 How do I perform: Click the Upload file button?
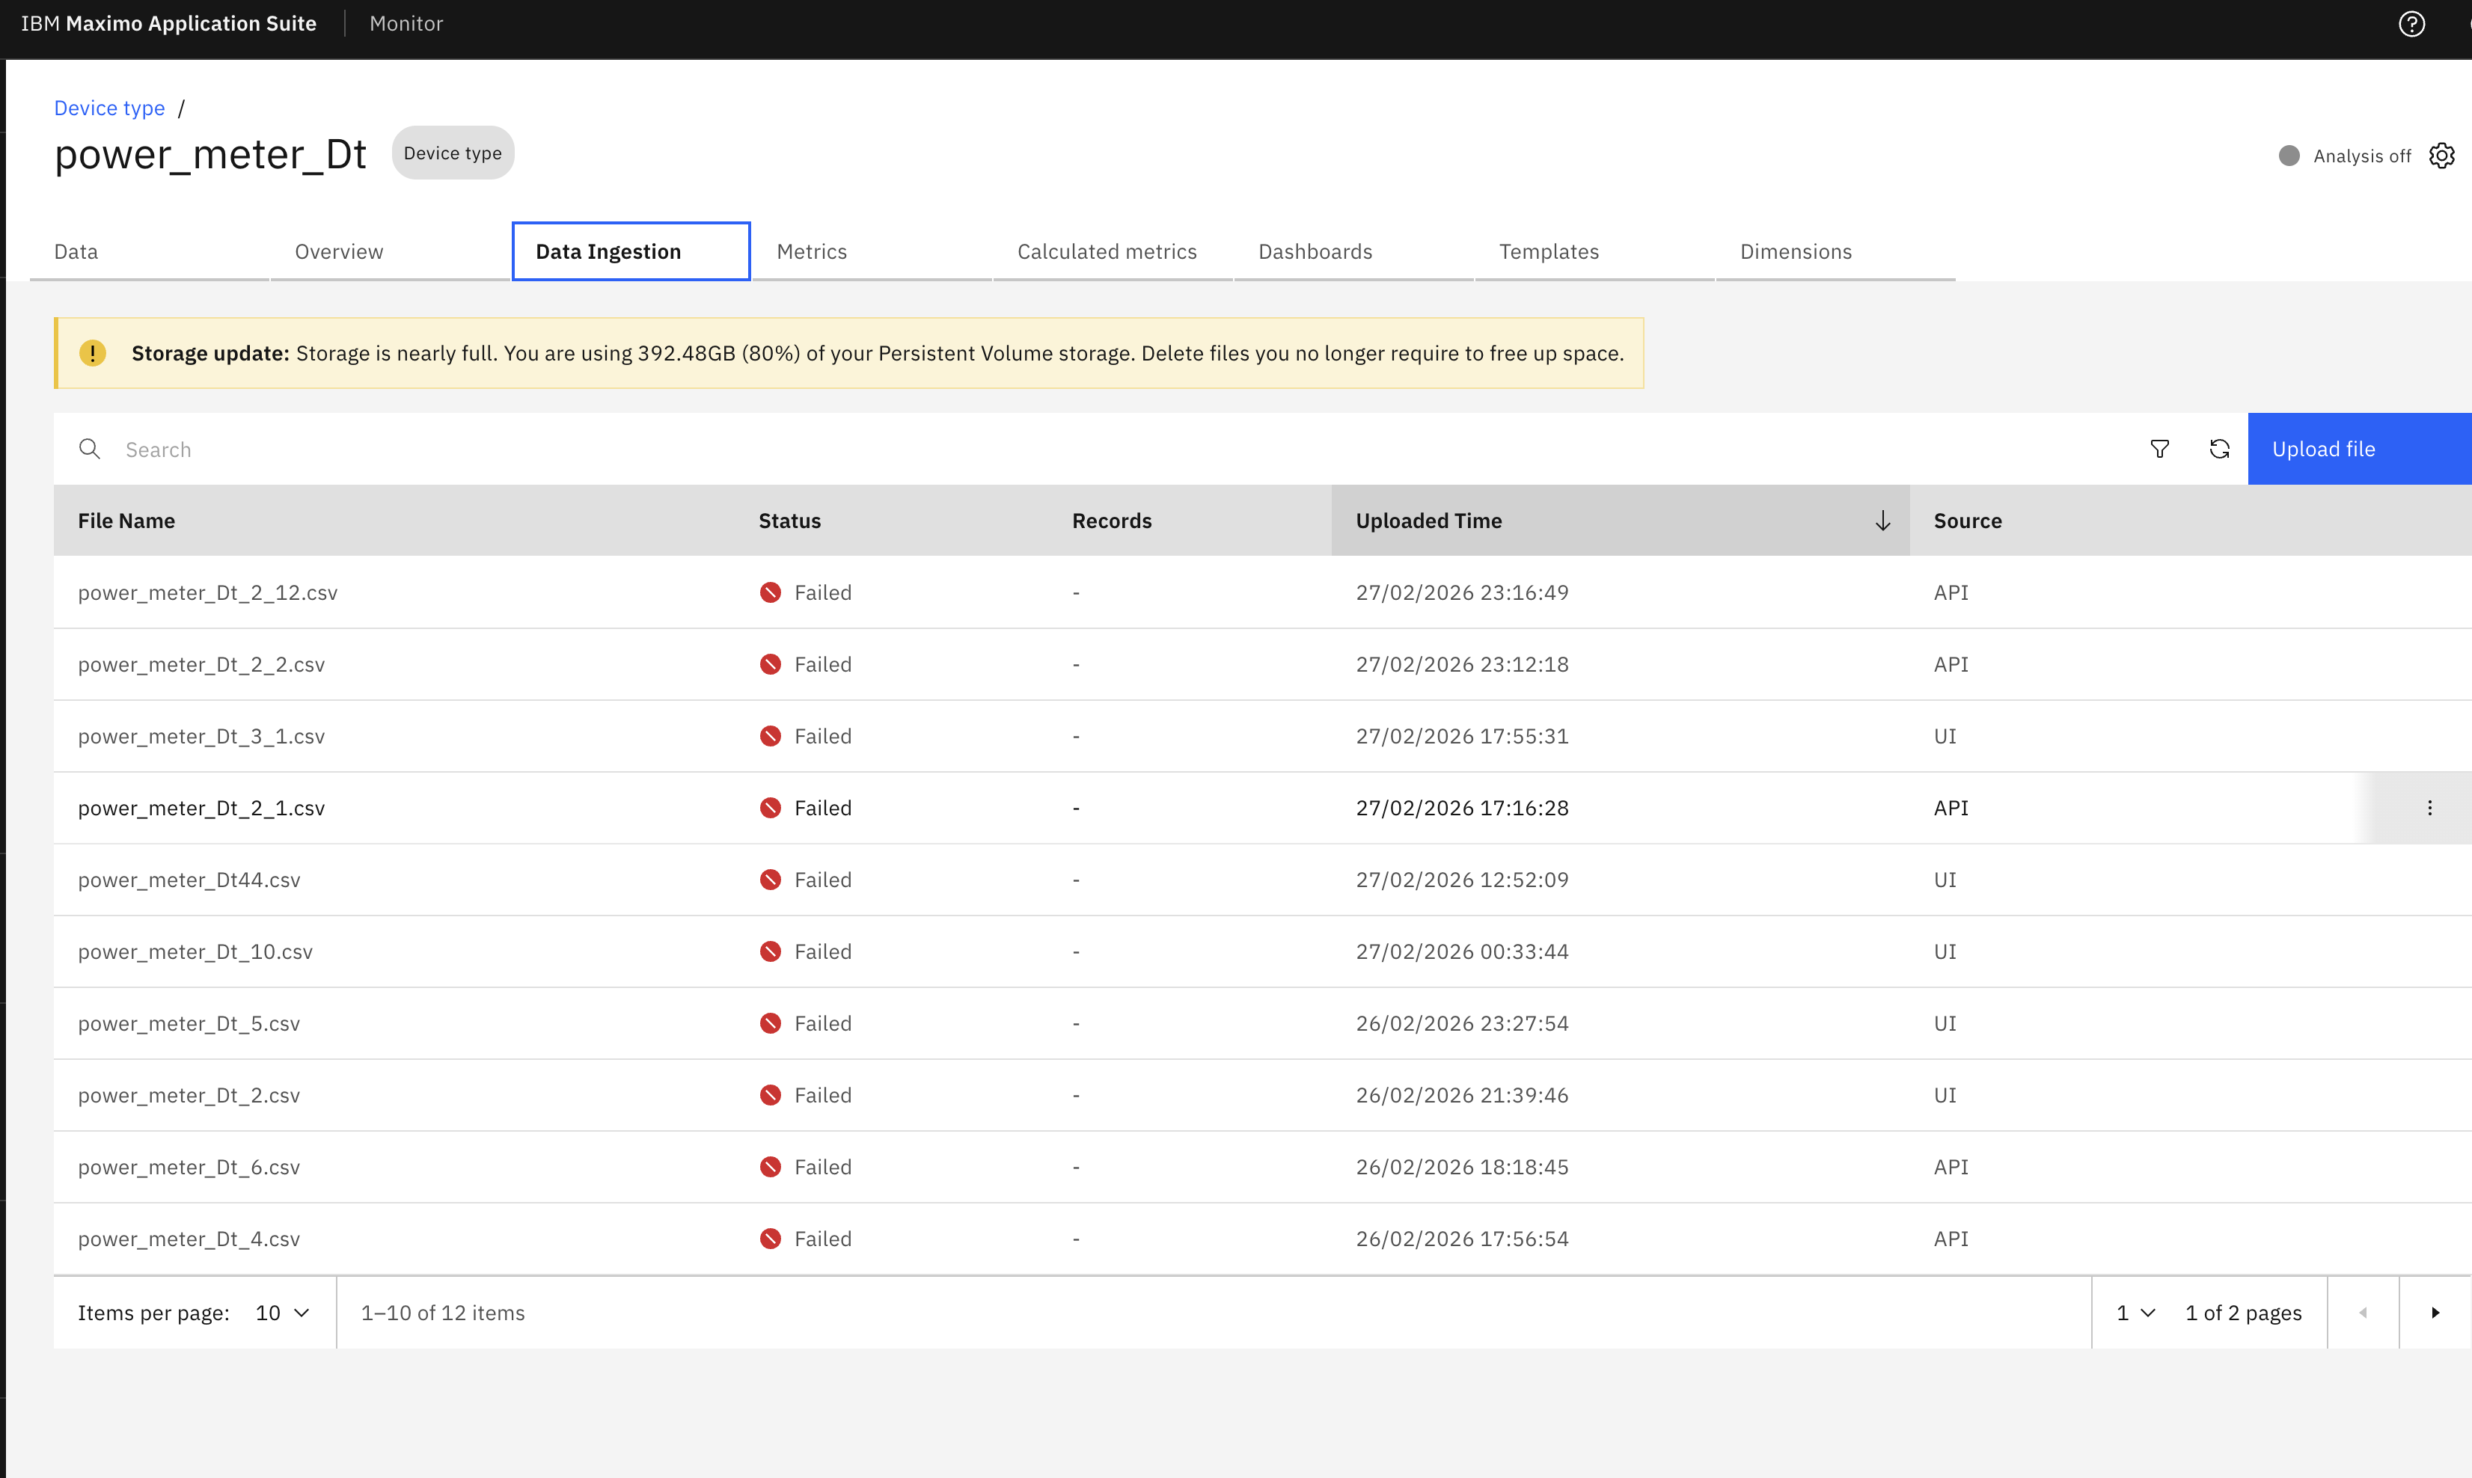[x=2358, y=450]
